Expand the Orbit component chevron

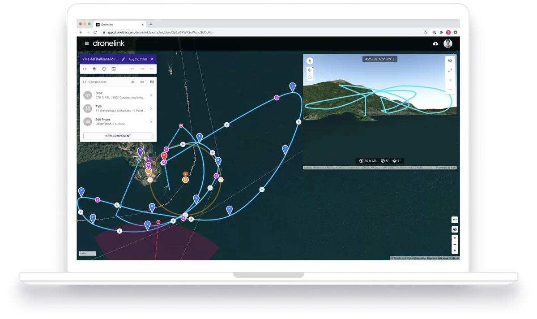(x=151, y=95)
